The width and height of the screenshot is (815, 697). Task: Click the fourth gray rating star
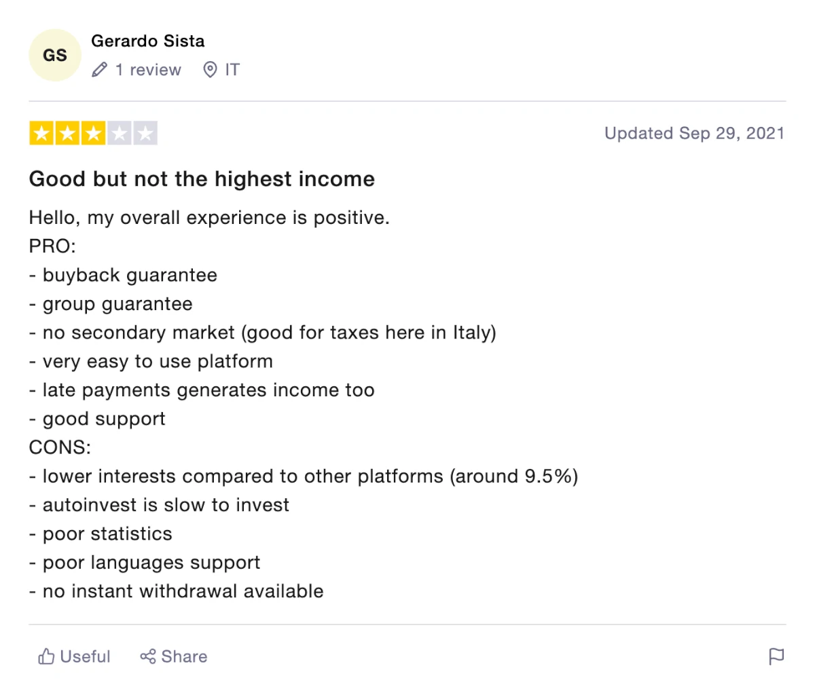click(119, 134)
